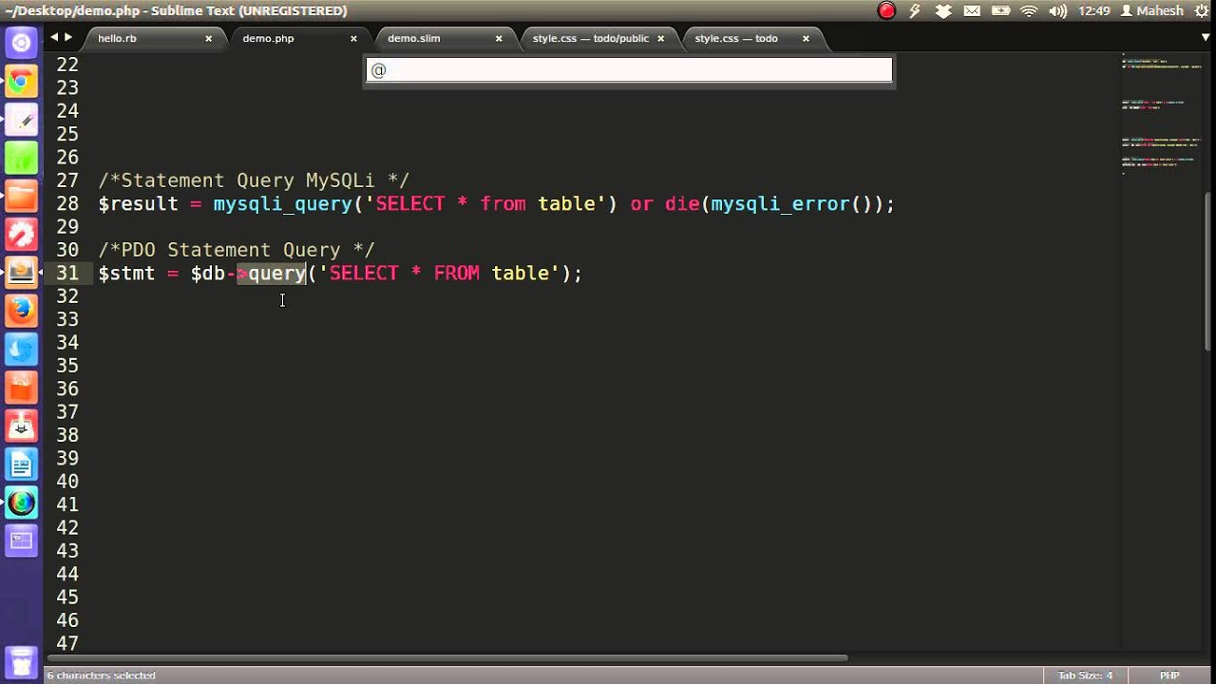Image resolution: width=1216 pixels, height=684 pixels.
Task: Click the $db variable on line 31
Action: 207,274
